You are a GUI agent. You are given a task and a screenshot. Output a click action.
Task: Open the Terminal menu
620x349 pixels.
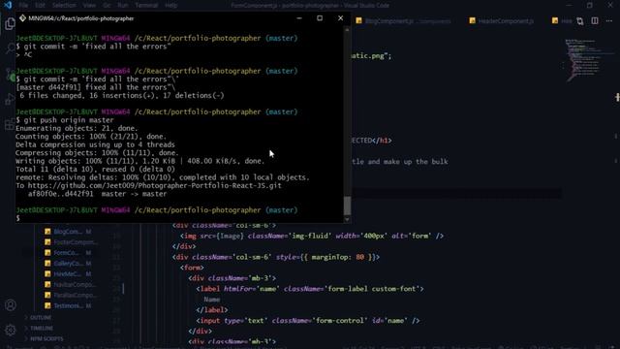[x=146, y=6]
